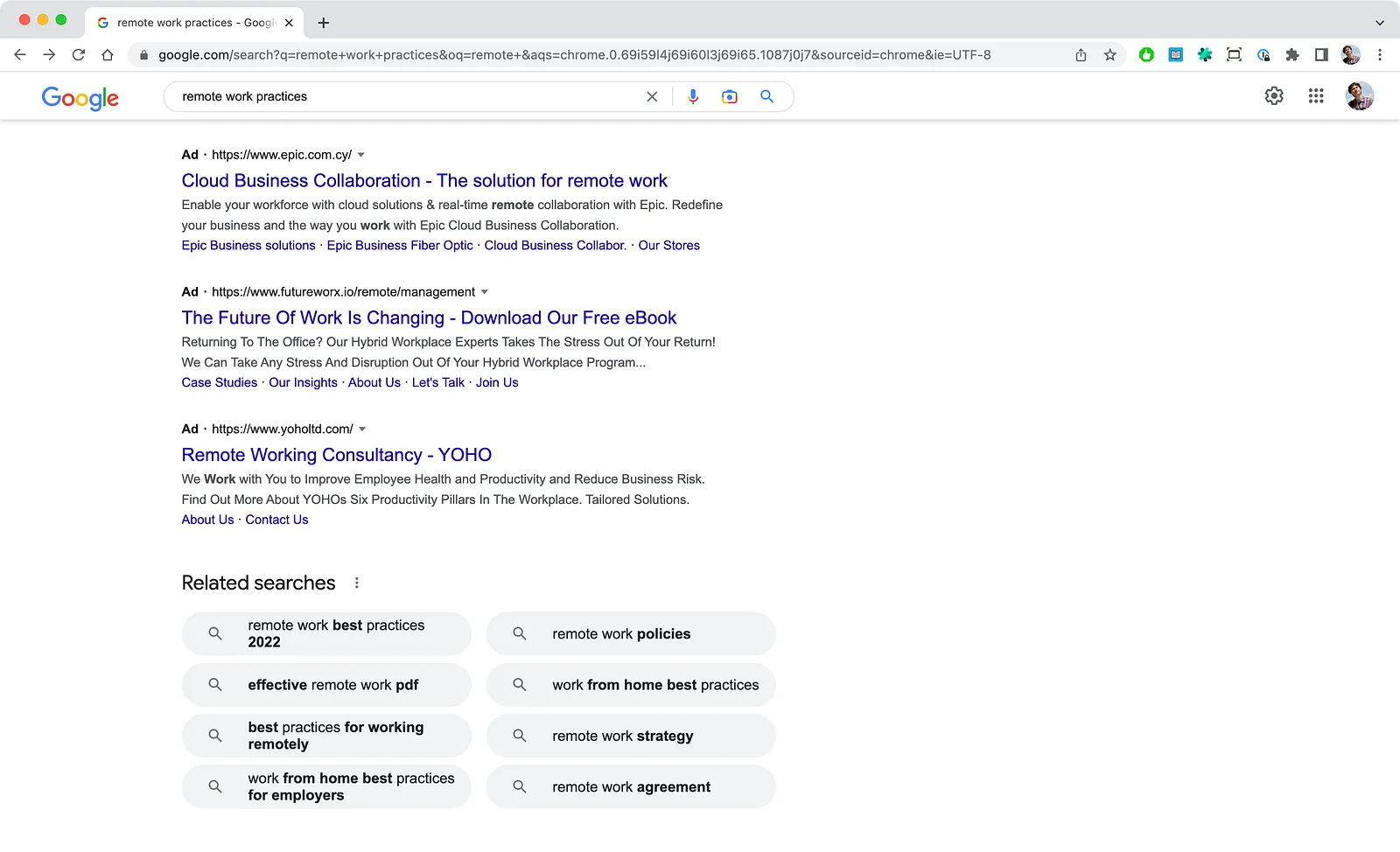Select related search 'remote work agreement'
This screenshot has height=852, width=1400.
(x=631, y=787)
